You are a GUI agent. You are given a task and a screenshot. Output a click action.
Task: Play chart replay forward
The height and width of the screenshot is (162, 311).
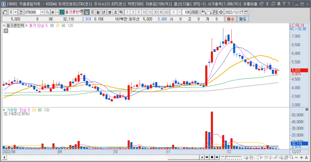tap(202, 157)
